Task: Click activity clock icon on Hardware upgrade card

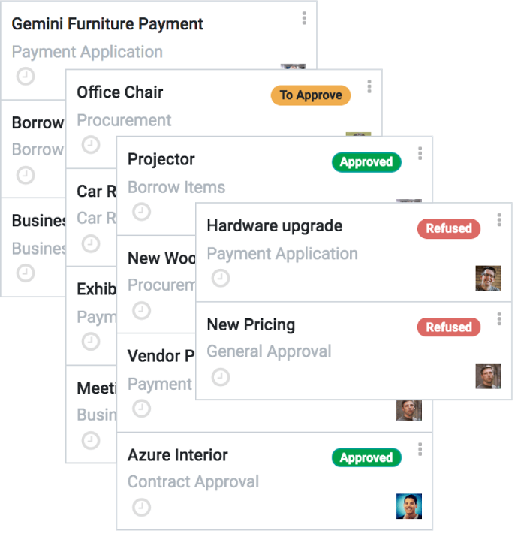Action: pyautogui.click(x=221, y=278)
